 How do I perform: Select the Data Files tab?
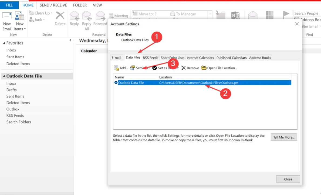[x=133, y=57]
